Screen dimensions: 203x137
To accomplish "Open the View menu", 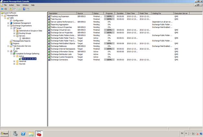I will point(18,5).
